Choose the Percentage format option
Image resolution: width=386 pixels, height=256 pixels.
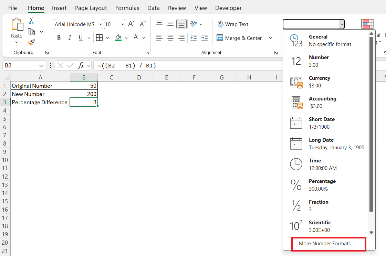click(326, 185)
